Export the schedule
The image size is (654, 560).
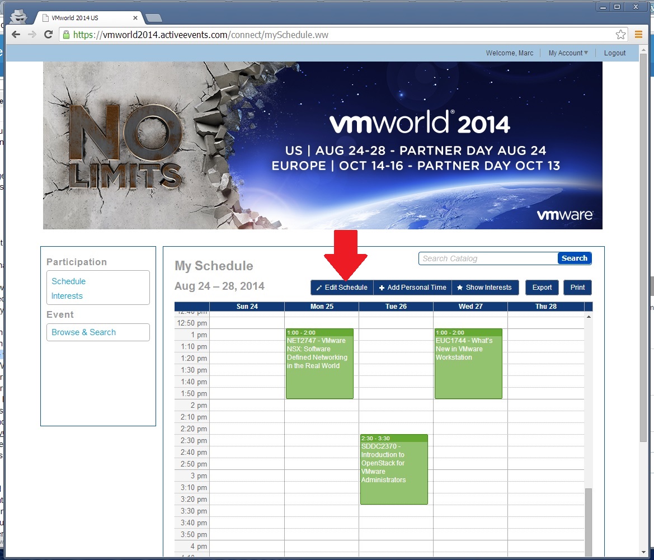[542, 288]
